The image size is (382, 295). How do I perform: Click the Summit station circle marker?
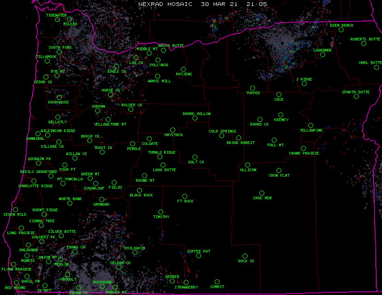217,282
